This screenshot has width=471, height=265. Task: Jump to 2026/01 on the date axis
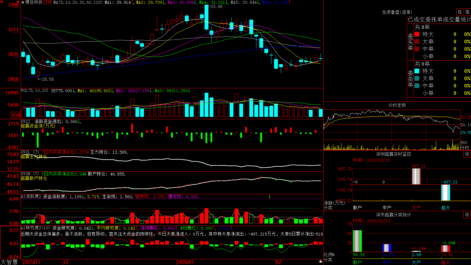tap(185, 262)
